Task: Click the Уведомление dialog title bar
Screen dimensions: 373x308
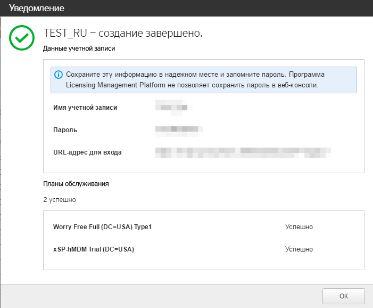Action: tap(186, 9)
